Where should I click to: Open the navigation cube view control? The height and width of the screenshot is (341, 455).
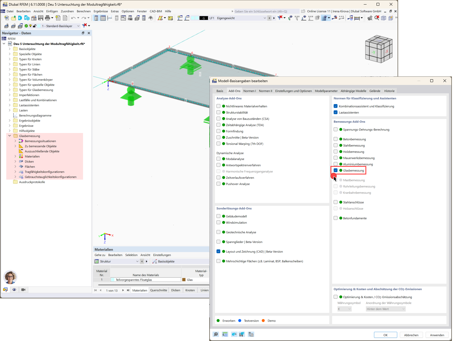click(379, 48)
